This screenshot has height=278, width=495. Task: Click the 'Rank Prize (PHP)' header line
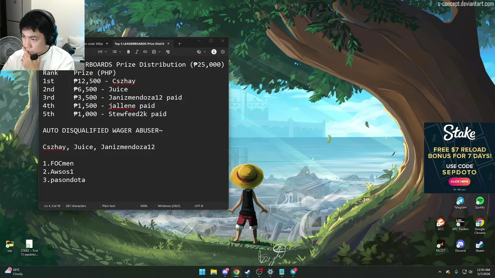tap(79, 73)
